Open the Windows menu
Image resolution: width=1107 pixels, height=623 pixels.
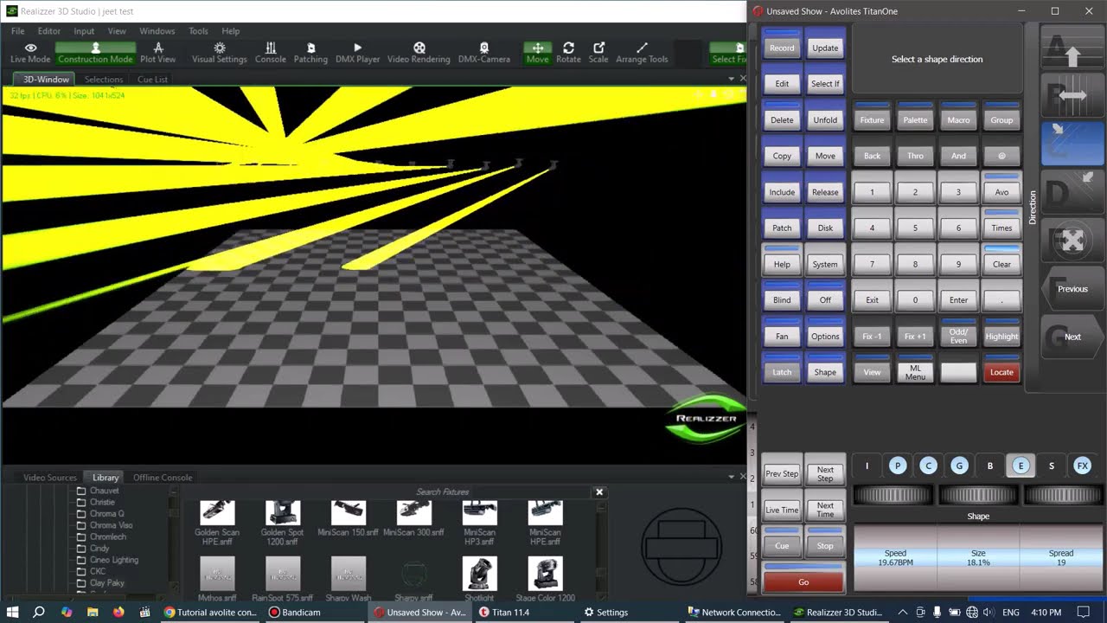(157, 31)
